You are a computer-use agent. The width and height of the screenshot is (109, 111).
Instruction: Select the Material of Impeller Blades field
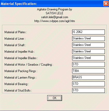pyautogui.click(x=88, y=58)
